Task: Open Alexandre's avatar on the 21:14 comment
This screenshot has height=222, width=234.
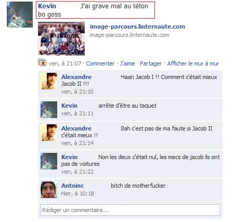Action: pos(49,133)
